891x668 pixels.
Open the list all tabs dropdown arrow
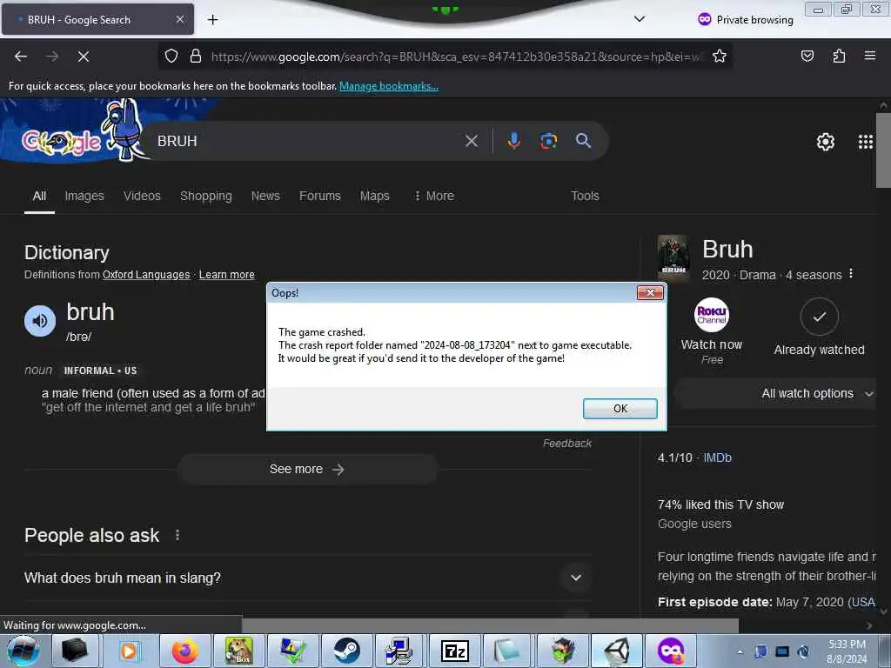pyautogui.click(x=640, y=19)
